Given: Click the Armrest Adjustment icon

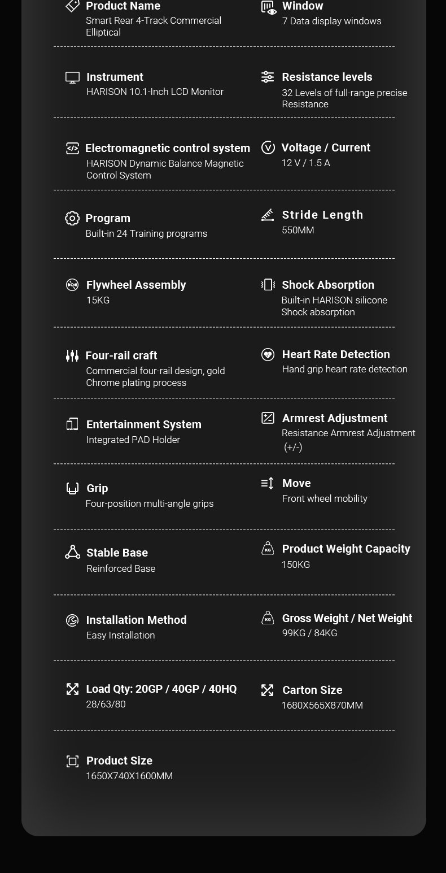Looking at the screenshot, I should pyautogui.click(x=268, y=418).
